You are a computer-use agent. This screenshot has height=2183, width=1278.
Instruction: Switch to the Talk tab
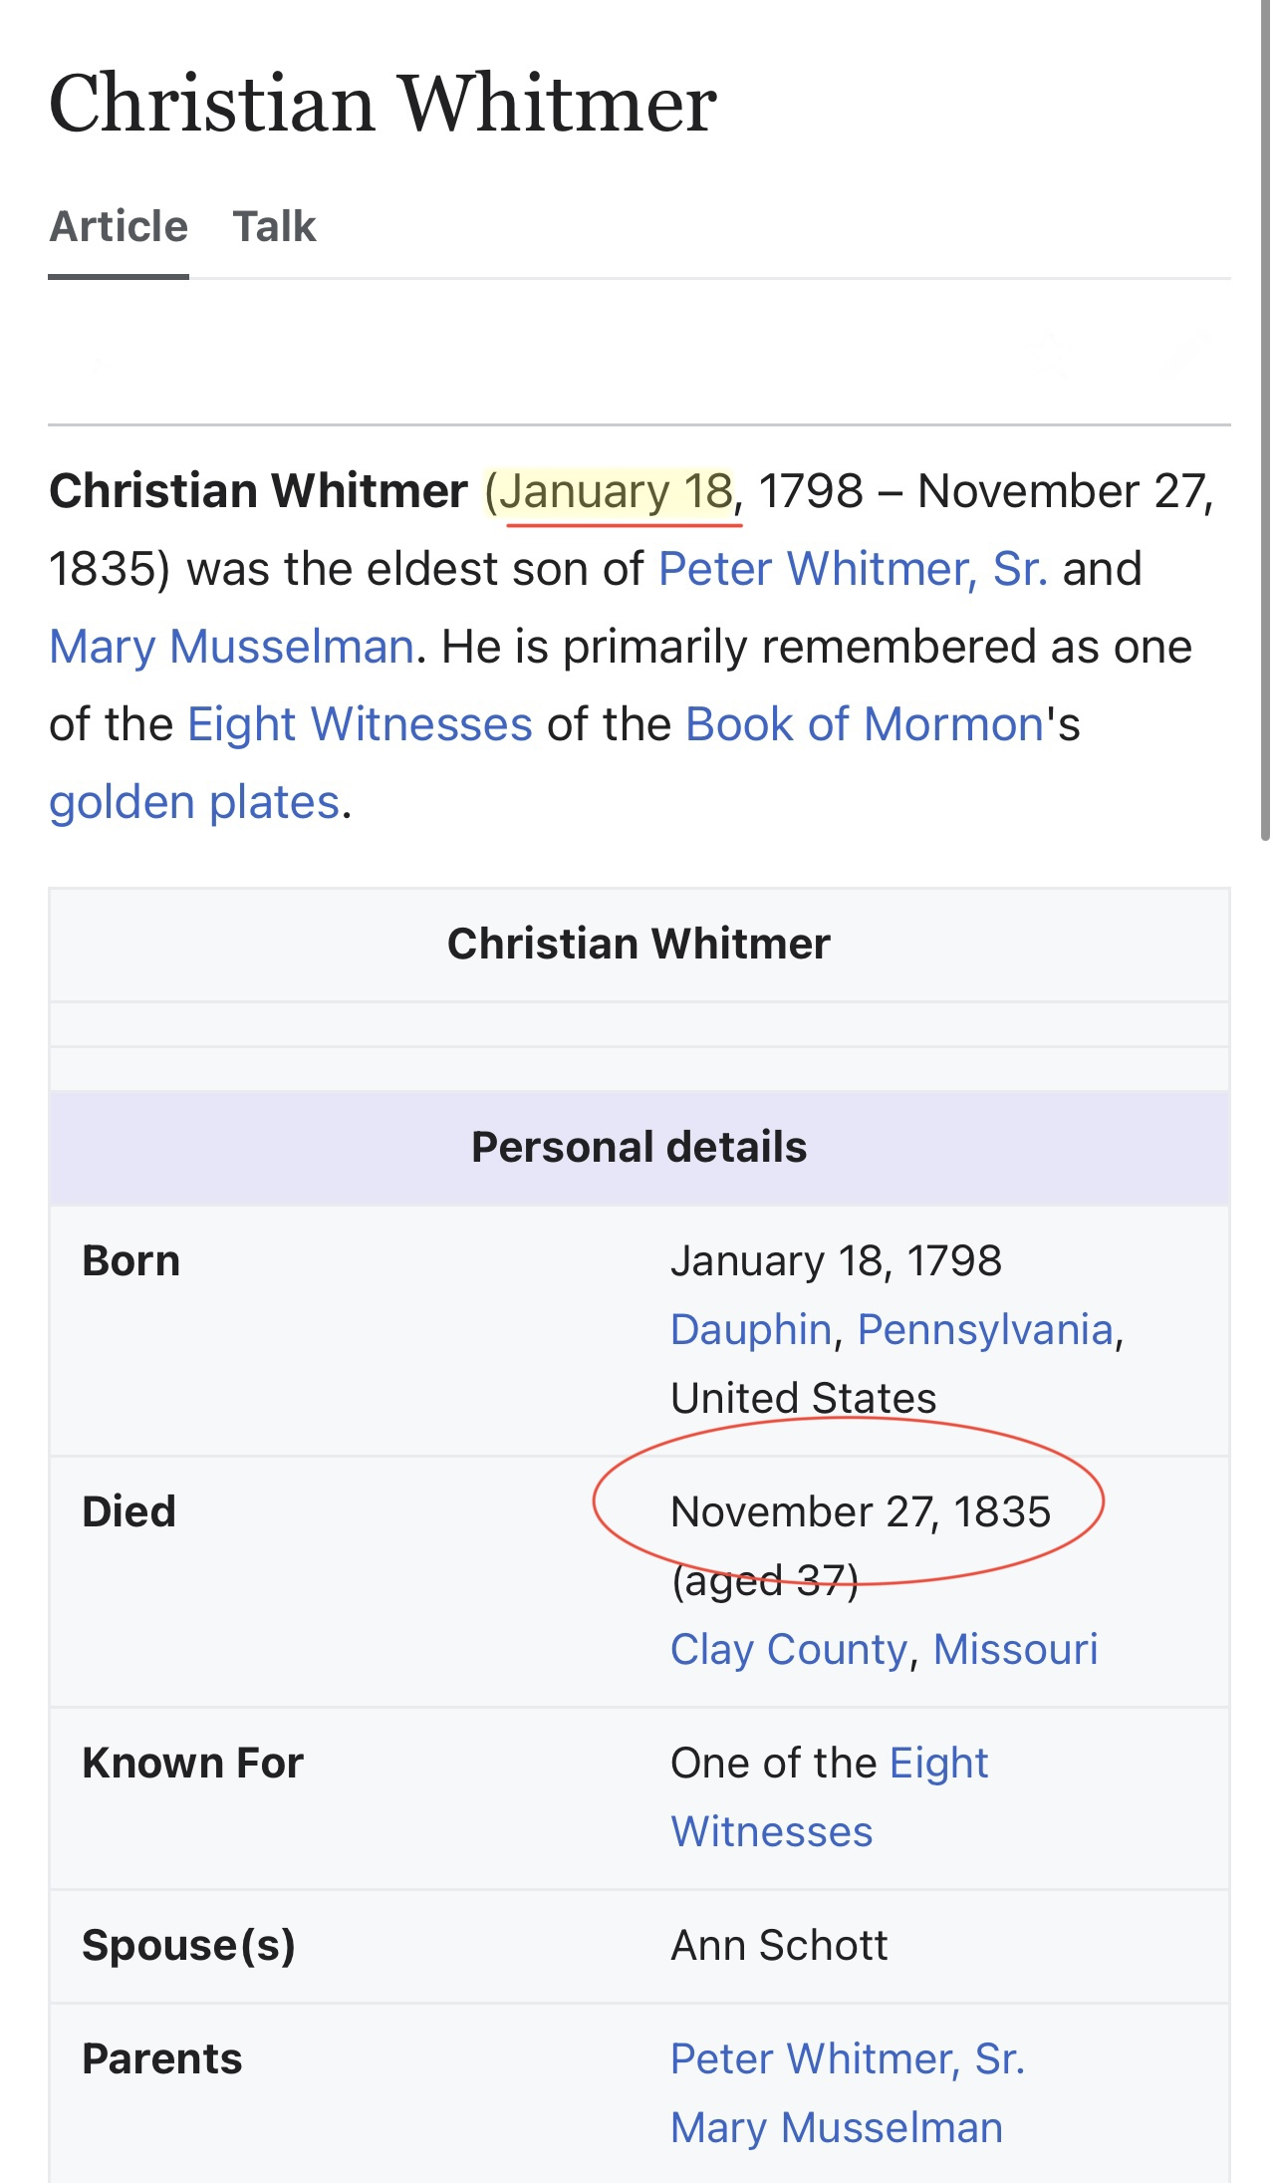click(274, 227)
